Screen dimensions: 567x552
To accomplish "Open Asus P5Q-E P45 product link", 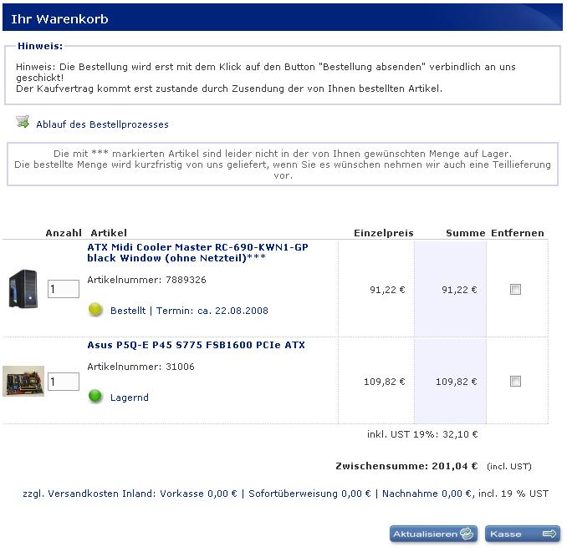I will [x=196, y=345].
